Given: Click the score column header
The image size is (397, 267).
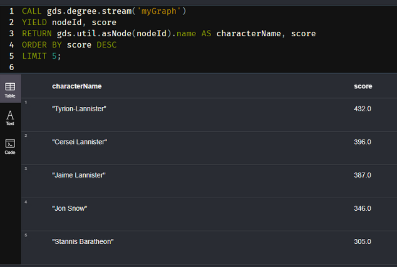Looking at the screenshot, I should click(x=363, y=86).
